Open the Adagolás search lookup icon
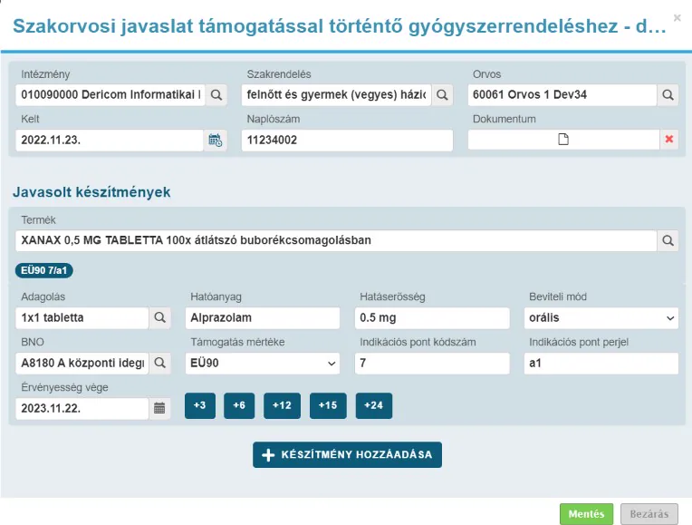692x525 pixels. pyautogui.click(x=159, y=317)
